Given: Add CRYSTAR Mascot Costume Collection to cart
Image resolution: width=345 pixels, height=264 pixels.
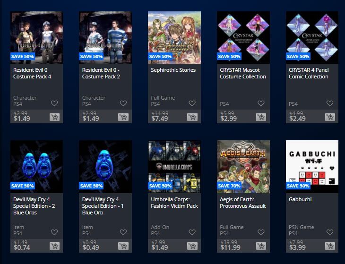Looking at the screenshot, I should coord(261,117).
